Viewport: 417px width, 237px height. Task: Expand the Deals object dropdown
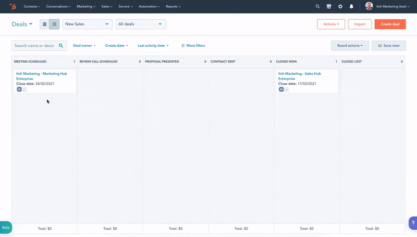(22, 24)
